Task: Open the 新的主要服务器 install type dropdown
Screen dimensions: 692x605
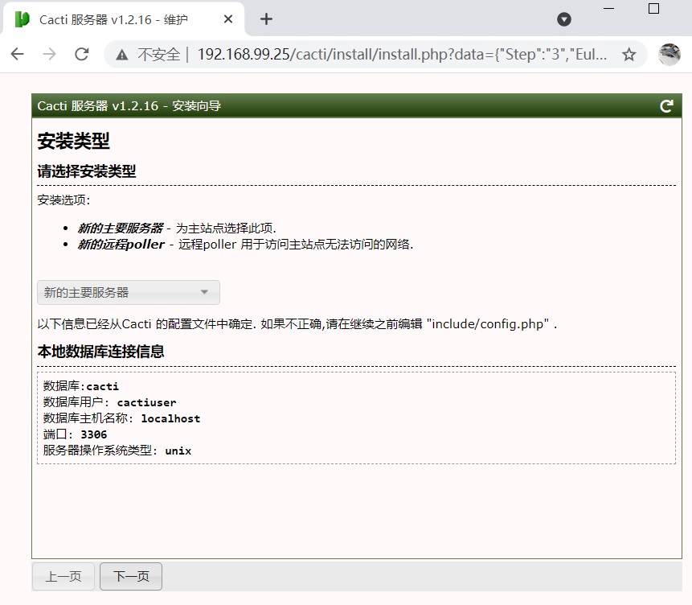Action: [129, 292]
